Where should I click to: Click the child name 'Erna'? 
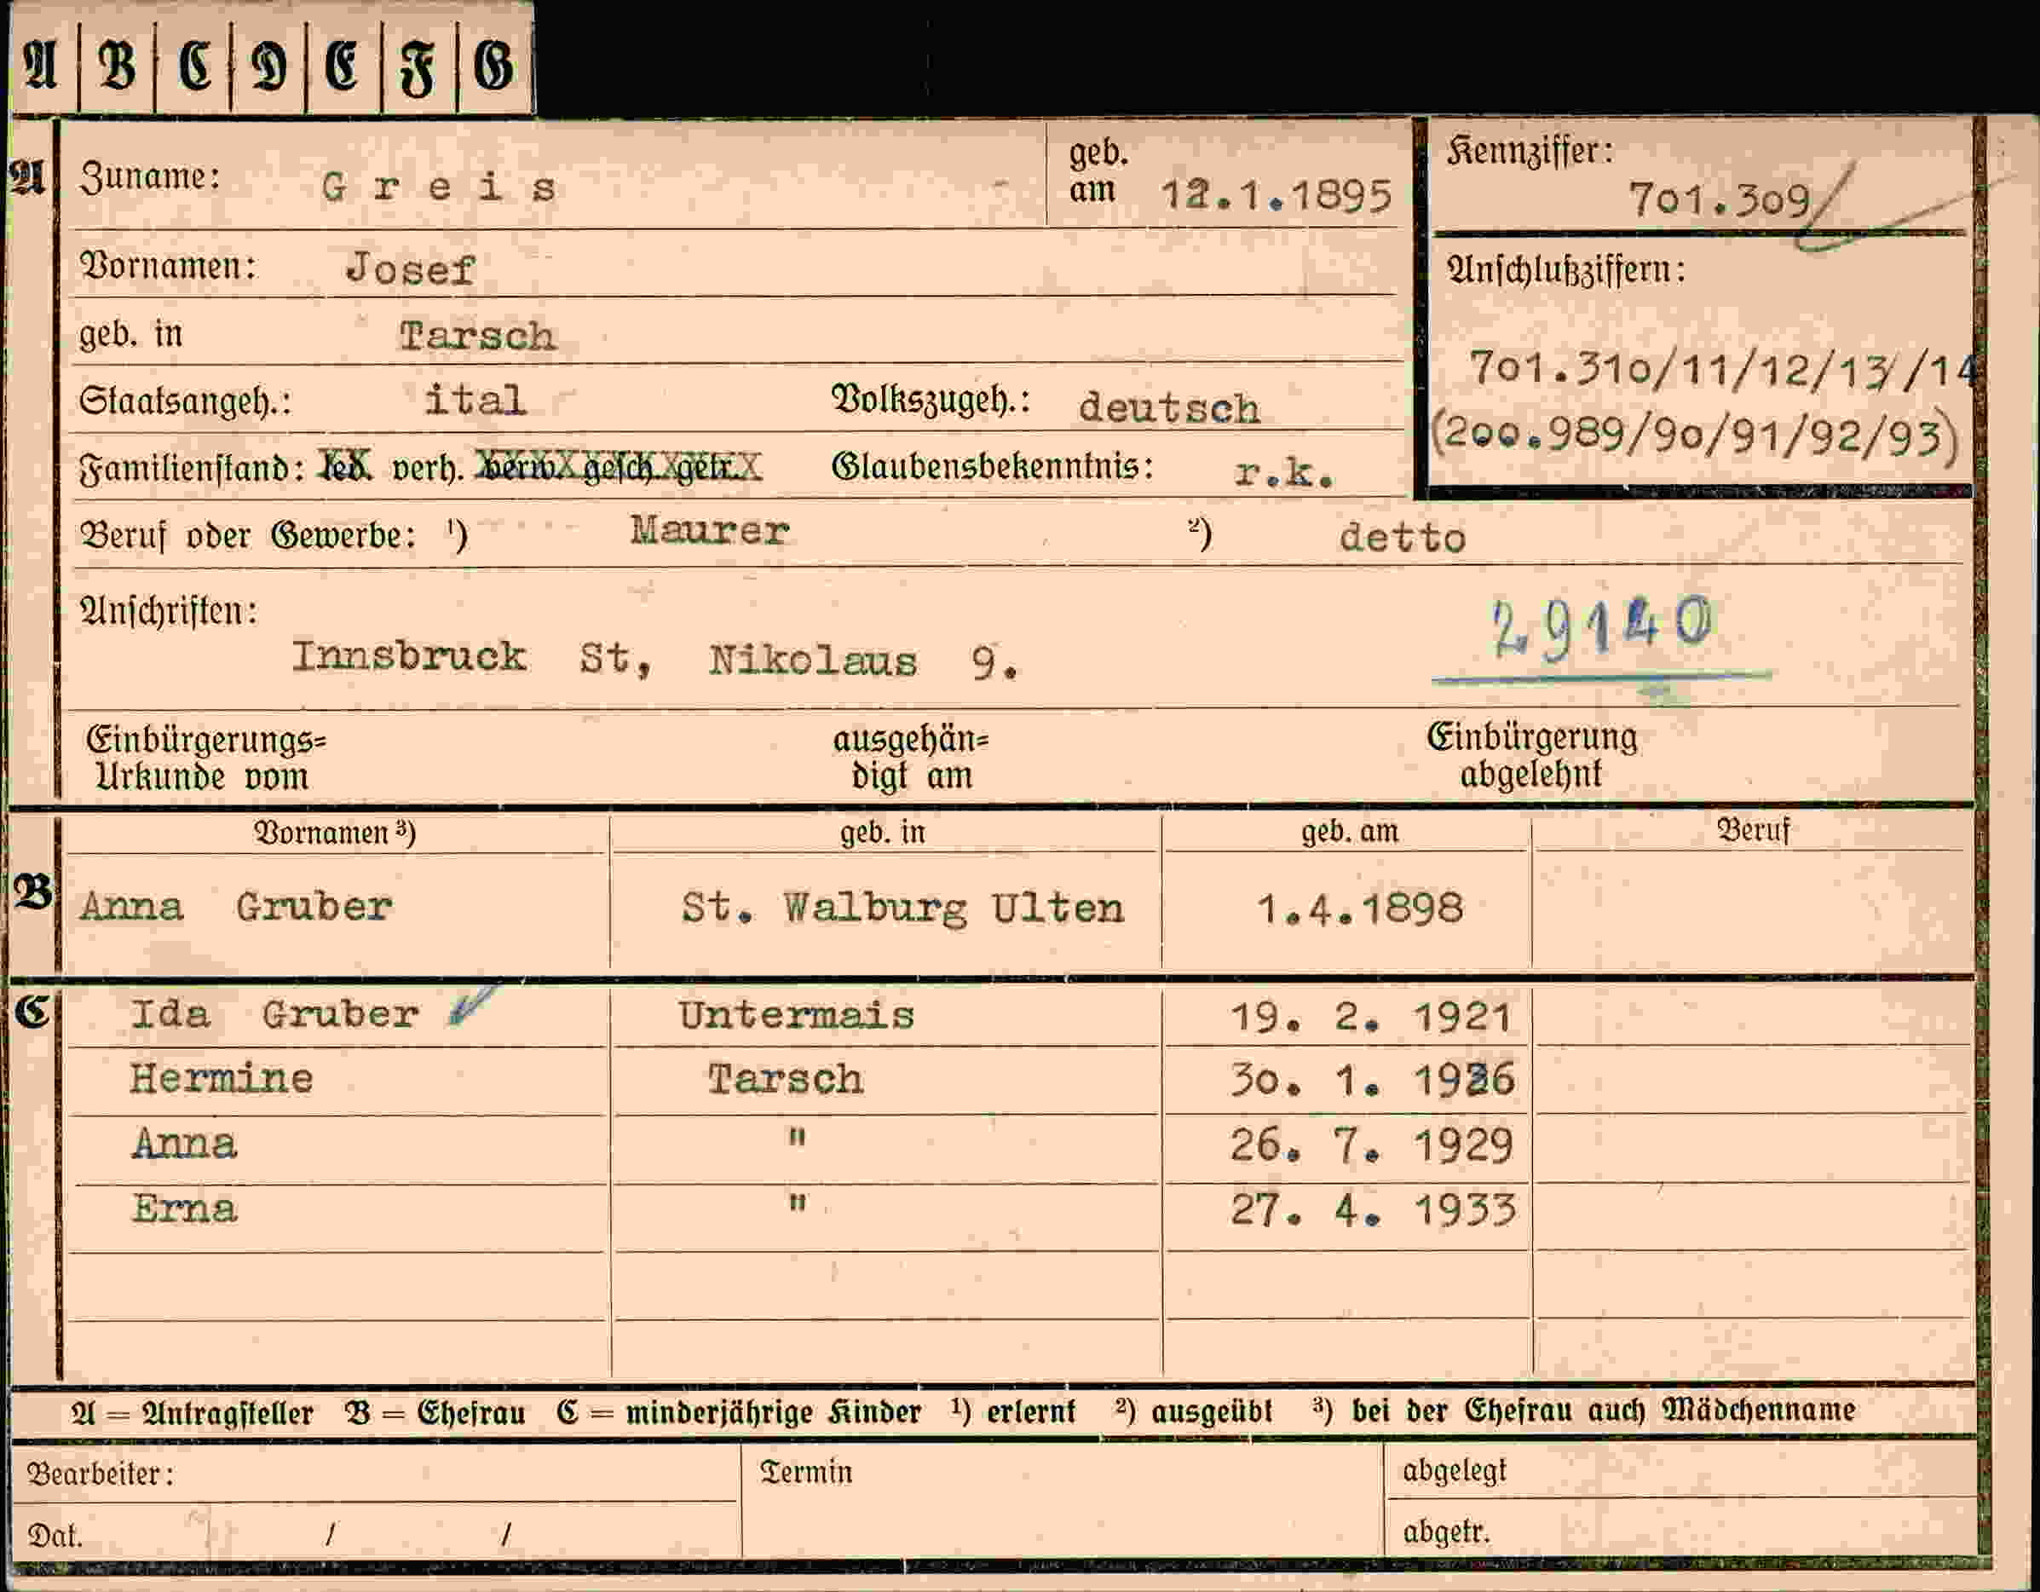pos(184,1209)
